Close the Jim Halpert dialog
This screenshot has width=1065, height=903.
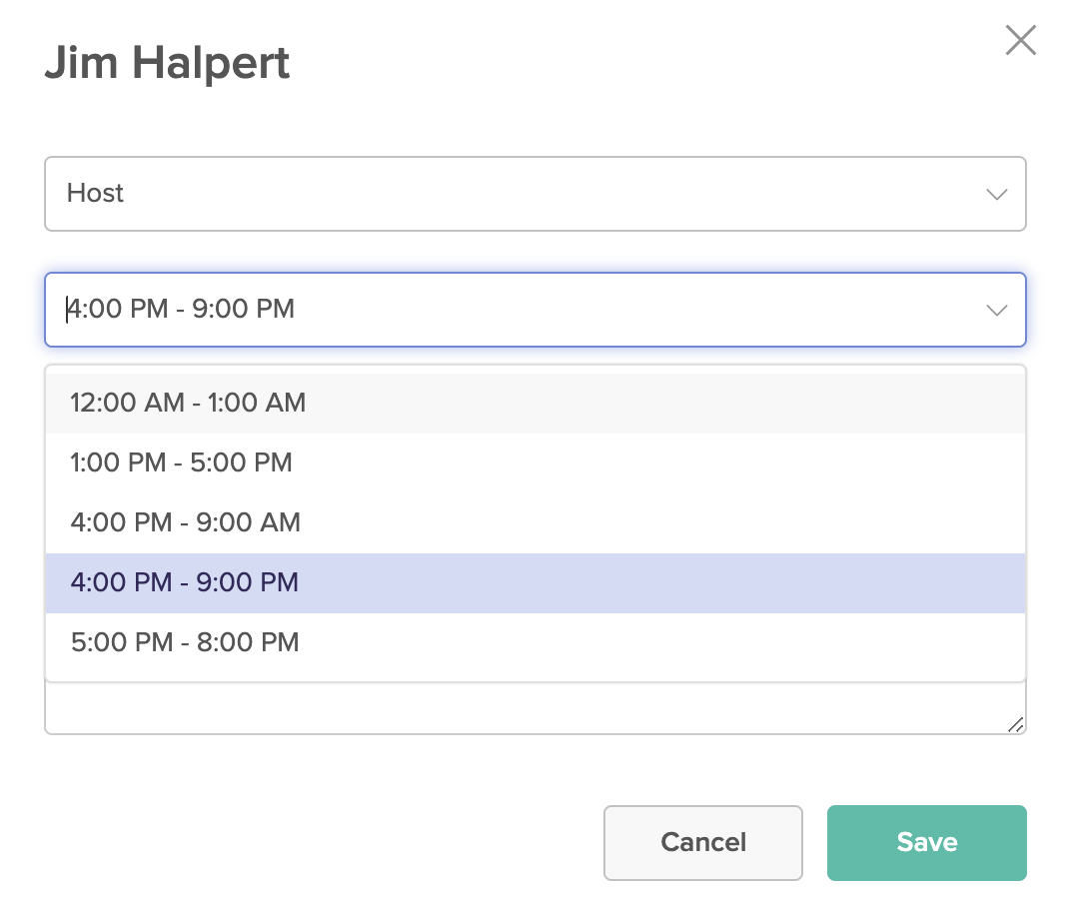point(1020,41)
